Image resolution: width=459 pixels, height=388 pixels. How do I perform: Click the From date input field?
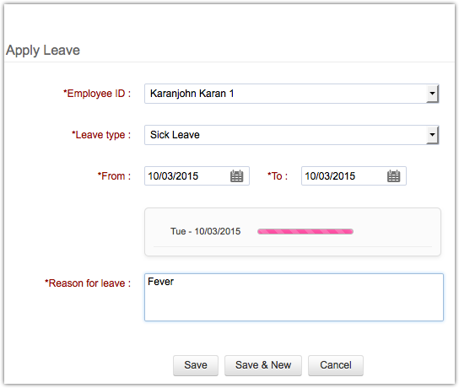click(x=197, y=175)
